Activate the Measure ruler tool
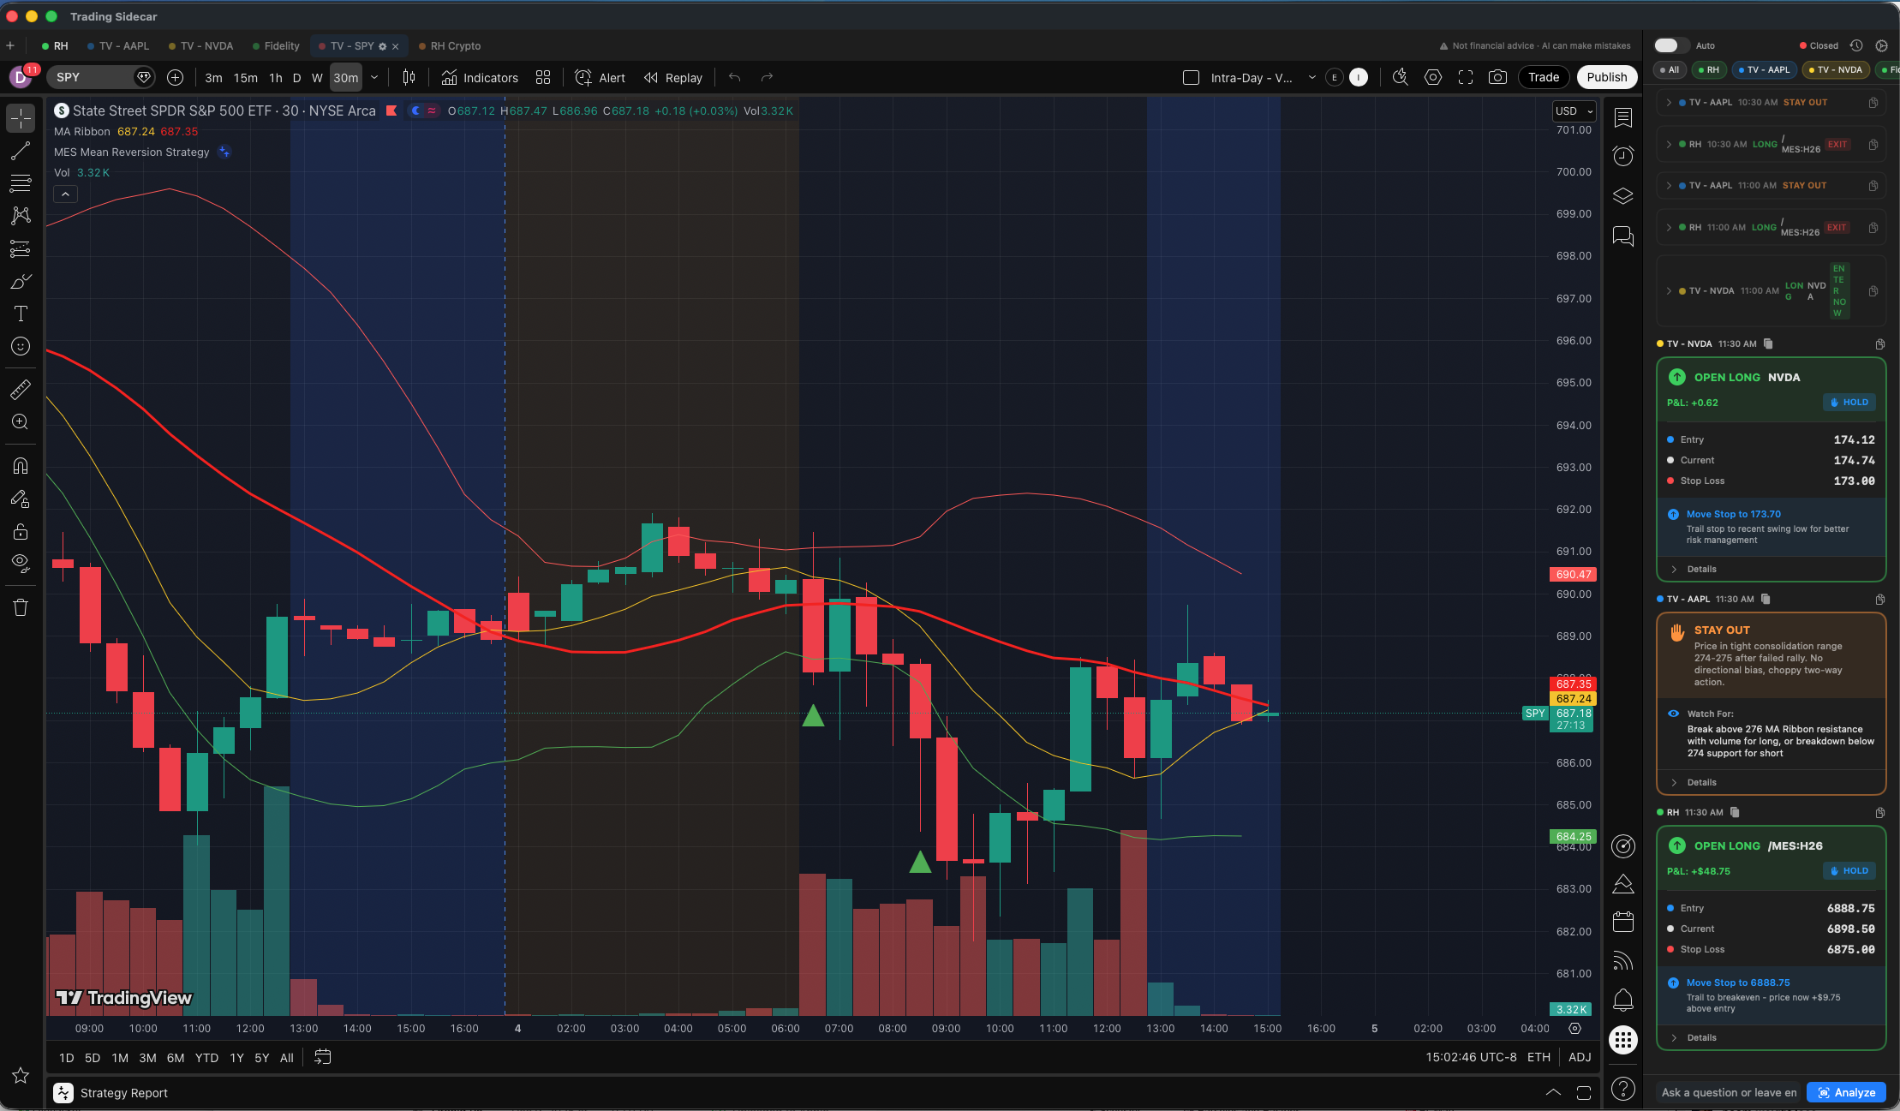This screenshot has width=1900, height=1111. tap(21, 389)
